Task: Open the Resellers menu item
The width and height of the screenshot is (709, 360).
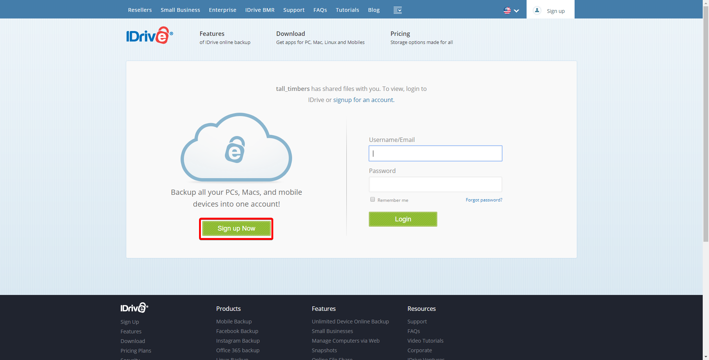Action: pos(140,10)
